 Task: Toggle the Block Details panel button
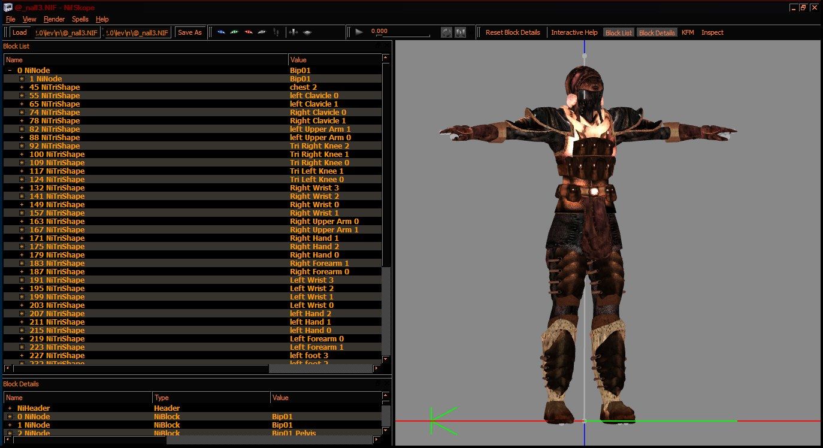[657, 33]
